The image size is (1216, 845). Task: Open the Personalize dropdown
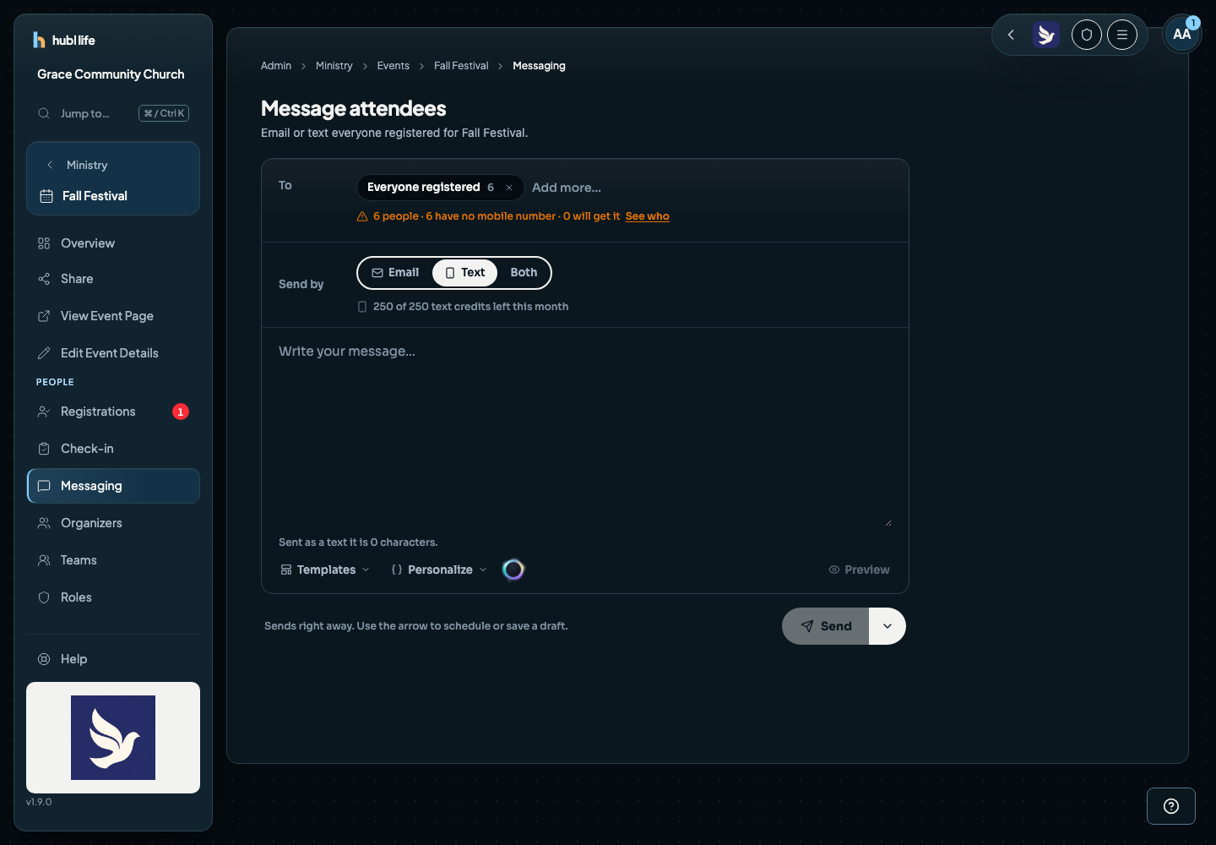pyautogui.click(x=439, y=570)
